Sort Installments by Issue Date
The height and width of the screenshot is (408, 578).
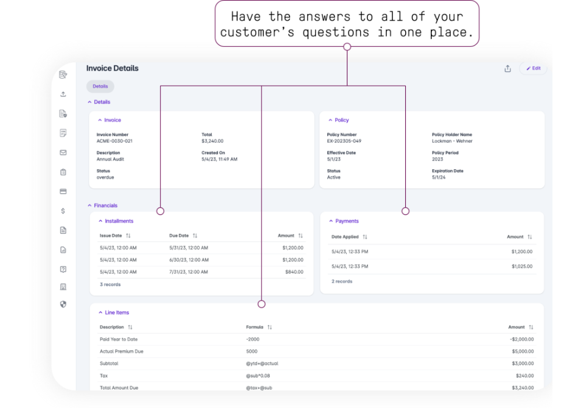pos(128,235)
